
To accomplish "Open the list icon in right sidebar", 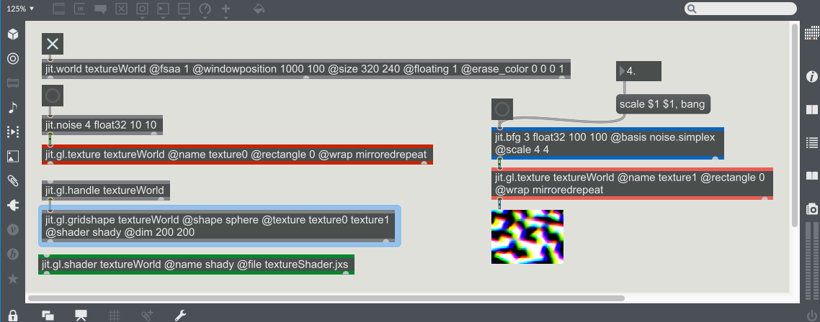I will [x=811, y=142].
